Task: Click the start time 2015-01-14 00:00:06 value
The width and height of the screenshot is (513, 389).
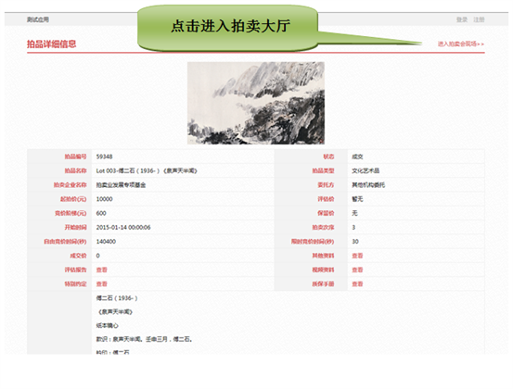Action: click(x=123, y=227)
